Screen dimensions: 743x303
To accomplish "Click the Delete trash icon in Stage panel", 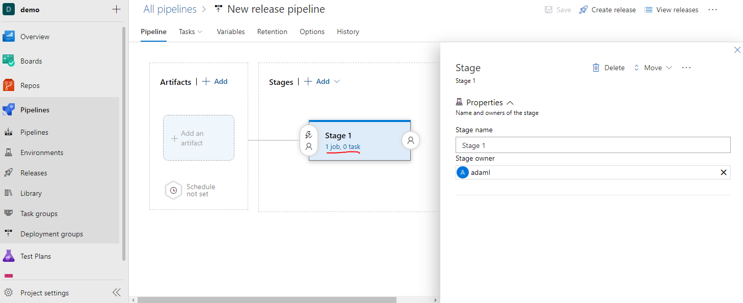I will click(x=596, y=68).
